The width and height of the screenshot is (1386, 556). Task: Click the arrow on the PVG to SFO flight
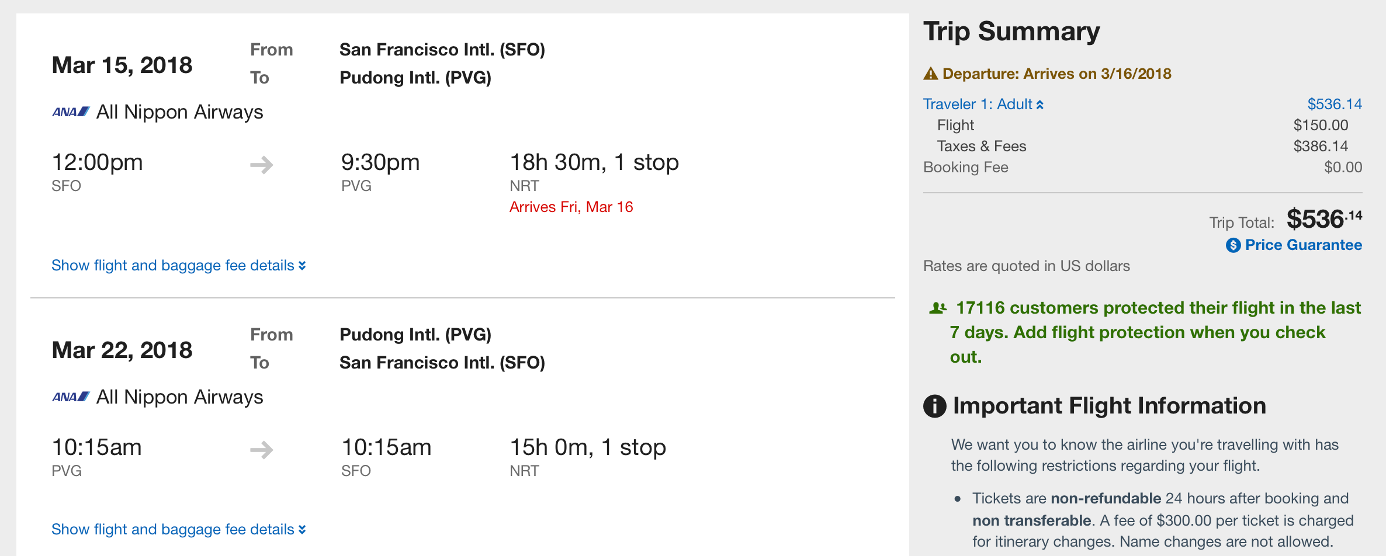pos(261,450)
